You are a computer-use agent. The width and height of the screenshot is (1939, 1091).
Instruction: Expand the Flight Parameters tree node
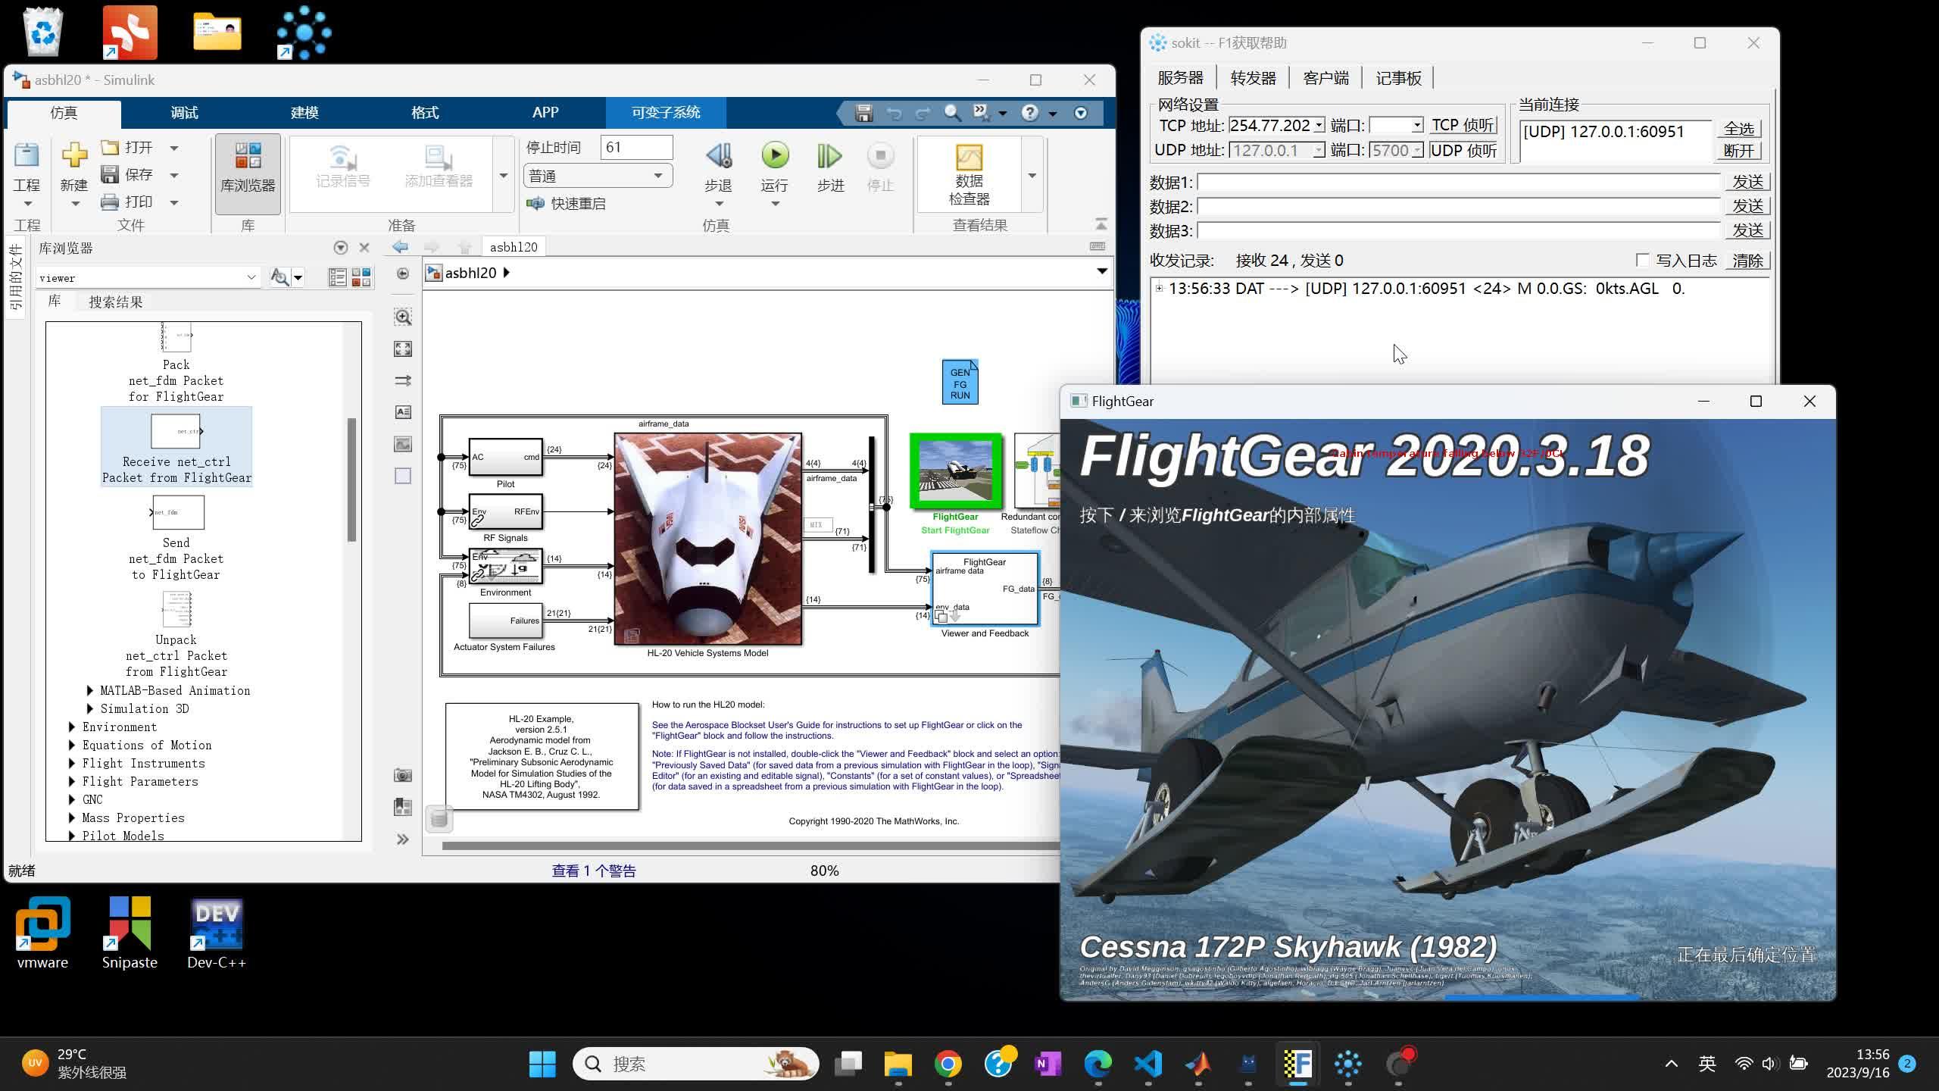(70, 781)
